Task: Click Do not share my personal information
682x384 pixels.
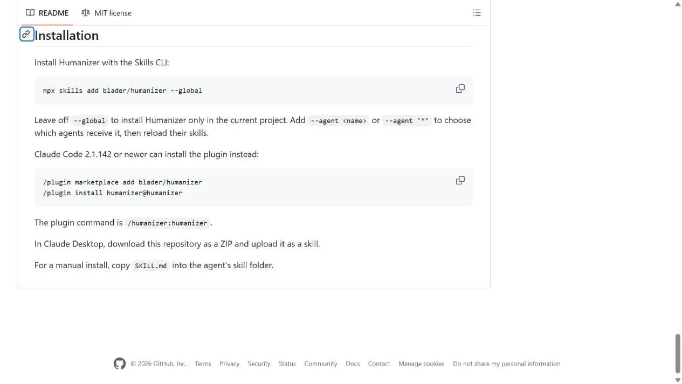Action: (x=506, y=364)
